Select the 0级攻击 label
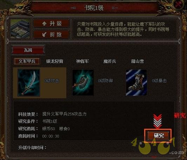The image size is (187, 160). point(52,81)
